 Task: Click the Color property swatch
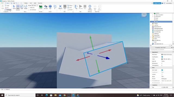[x=162, y=59]
